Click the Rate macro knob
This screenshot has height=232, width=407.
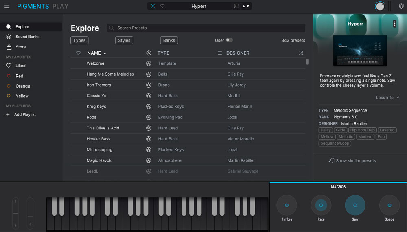click(x=321, y=205)
